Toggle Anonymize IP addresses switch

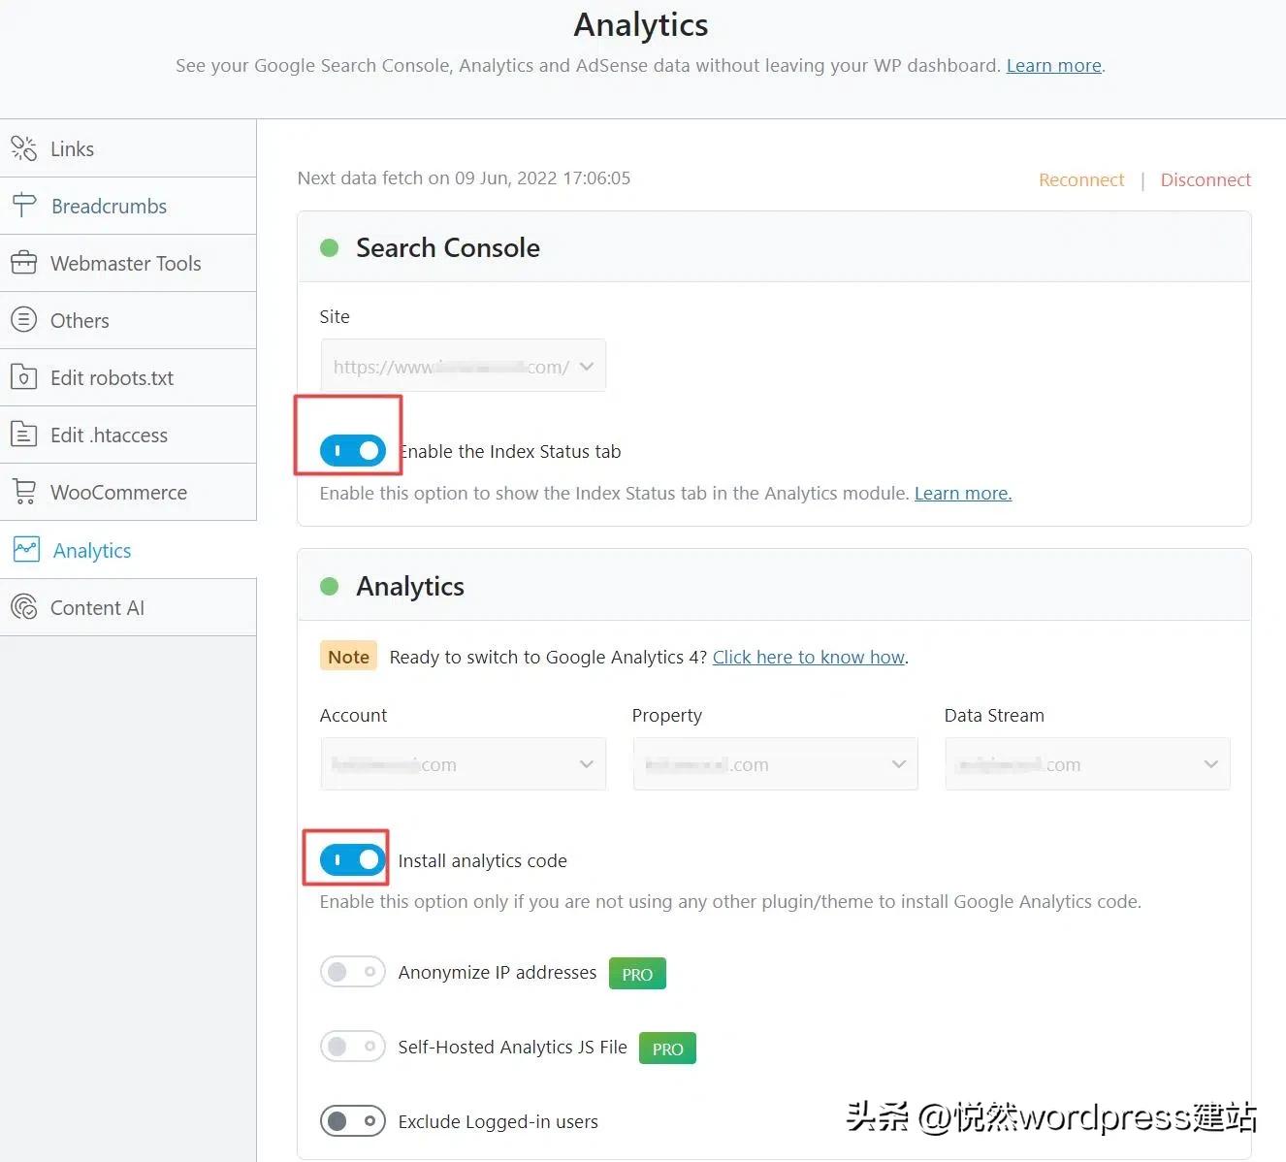353,972
